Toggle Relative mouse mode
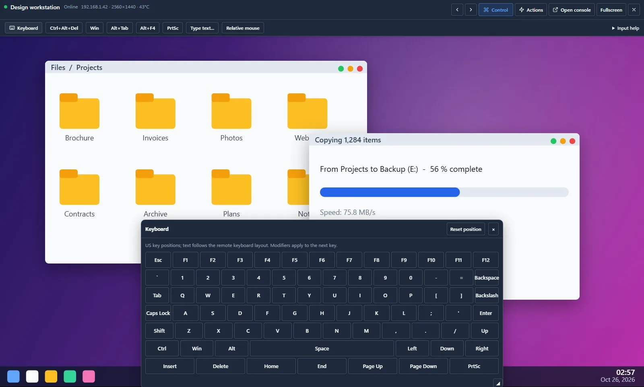This screenshot has height=387, width=644. pyautogui.click(x=243, y=28)
